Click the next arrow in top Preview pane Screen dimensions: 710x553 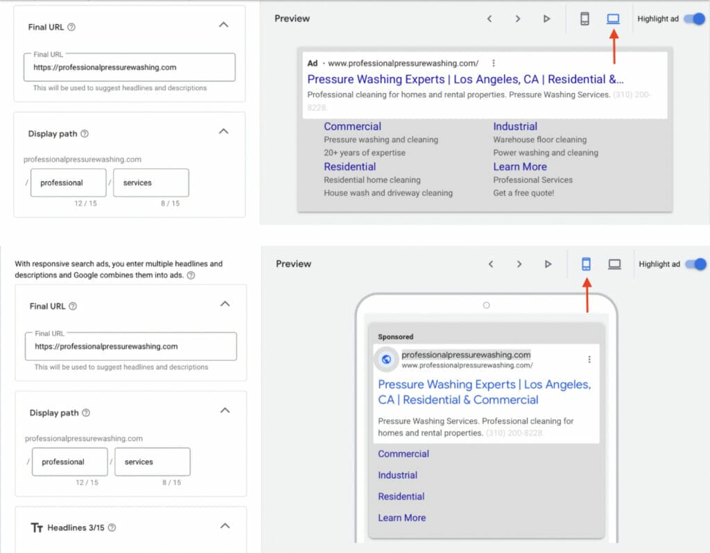tap(518, 19)
